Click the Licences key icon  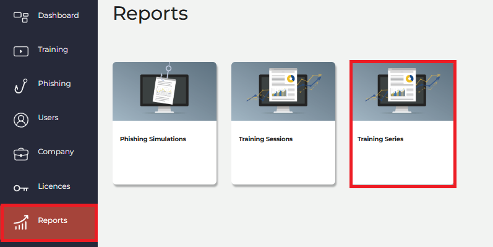click(x=21, y=188)
